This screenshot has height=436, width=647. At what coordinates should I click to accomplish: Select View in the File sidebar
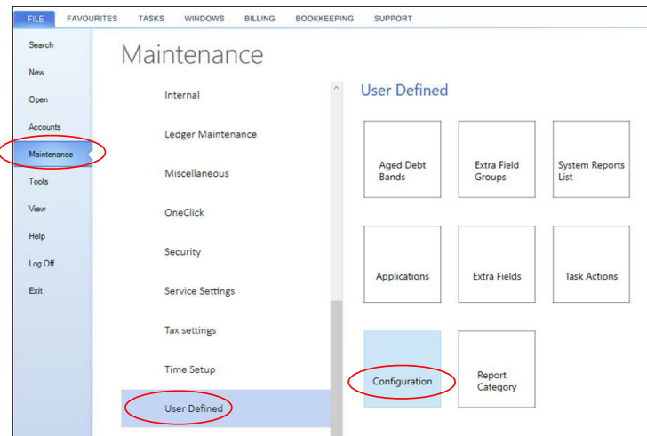click(37, 209)
